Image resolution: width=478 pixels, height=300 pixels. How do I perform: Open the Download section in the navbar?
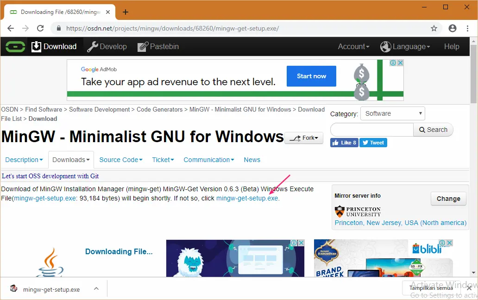coord(54,47)
